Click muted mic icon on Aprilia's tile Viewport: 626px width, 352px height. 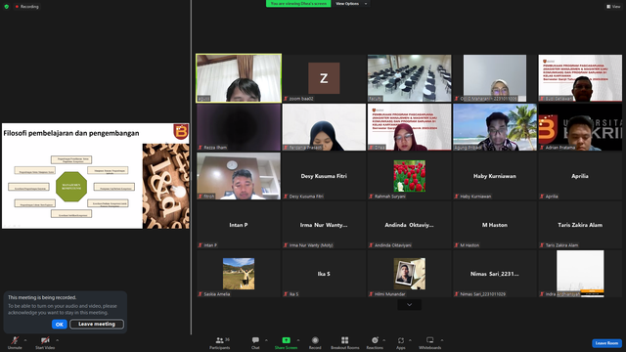(542, 197)
